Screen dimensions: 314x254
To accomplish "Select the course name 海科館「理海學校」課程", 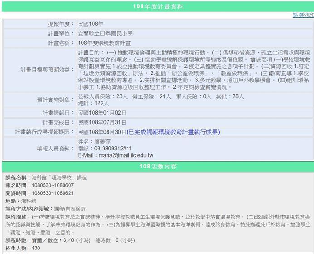I will [x=59, y=177].
